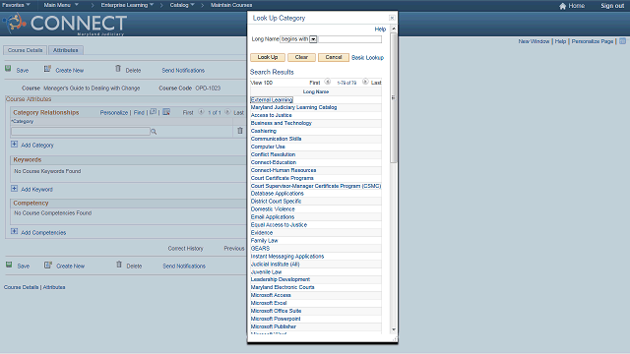Choose the Leadership Development category
This screenshot has height=354, width=630.
click(x=280, y=279)
